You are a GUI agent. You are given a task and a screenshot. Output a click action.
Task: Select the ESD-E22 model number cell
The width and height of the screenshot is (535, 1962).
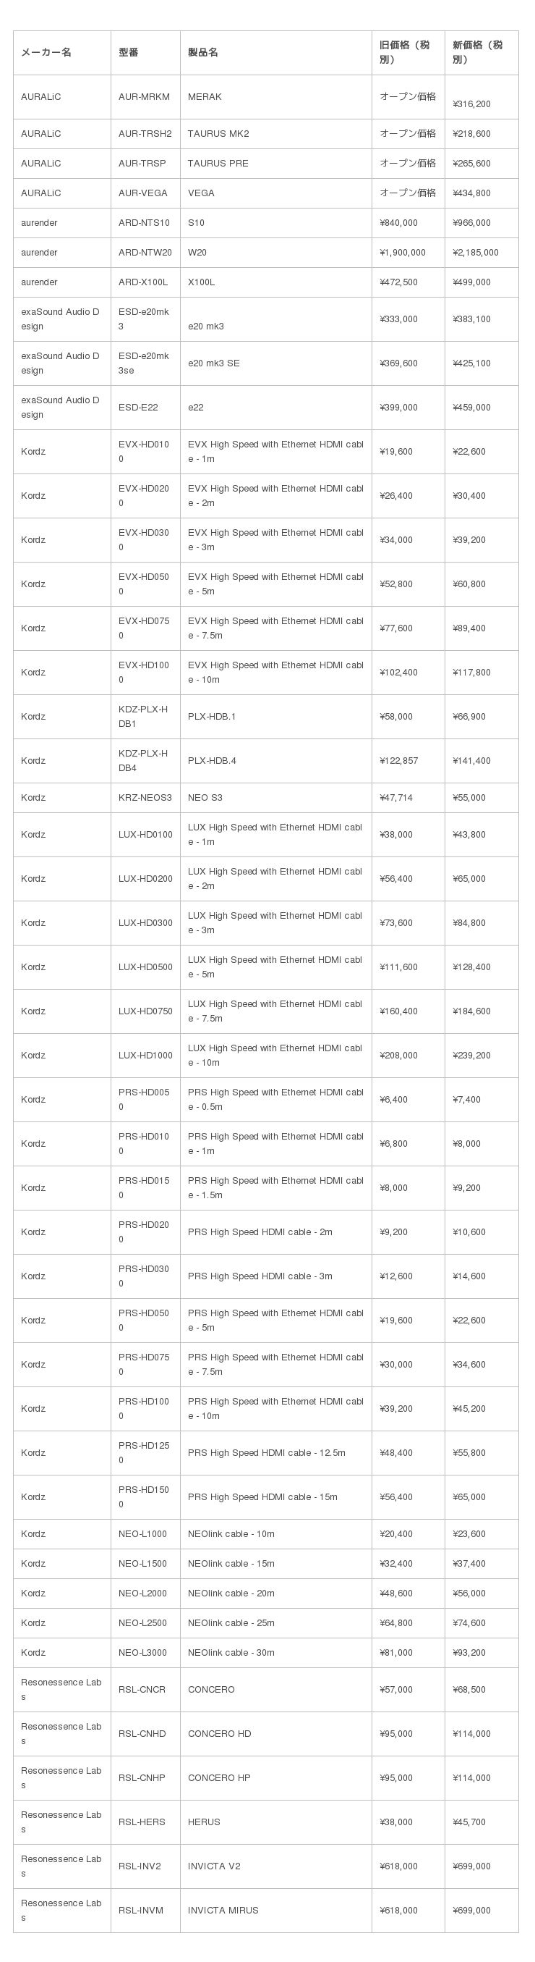tap(139, 408)
